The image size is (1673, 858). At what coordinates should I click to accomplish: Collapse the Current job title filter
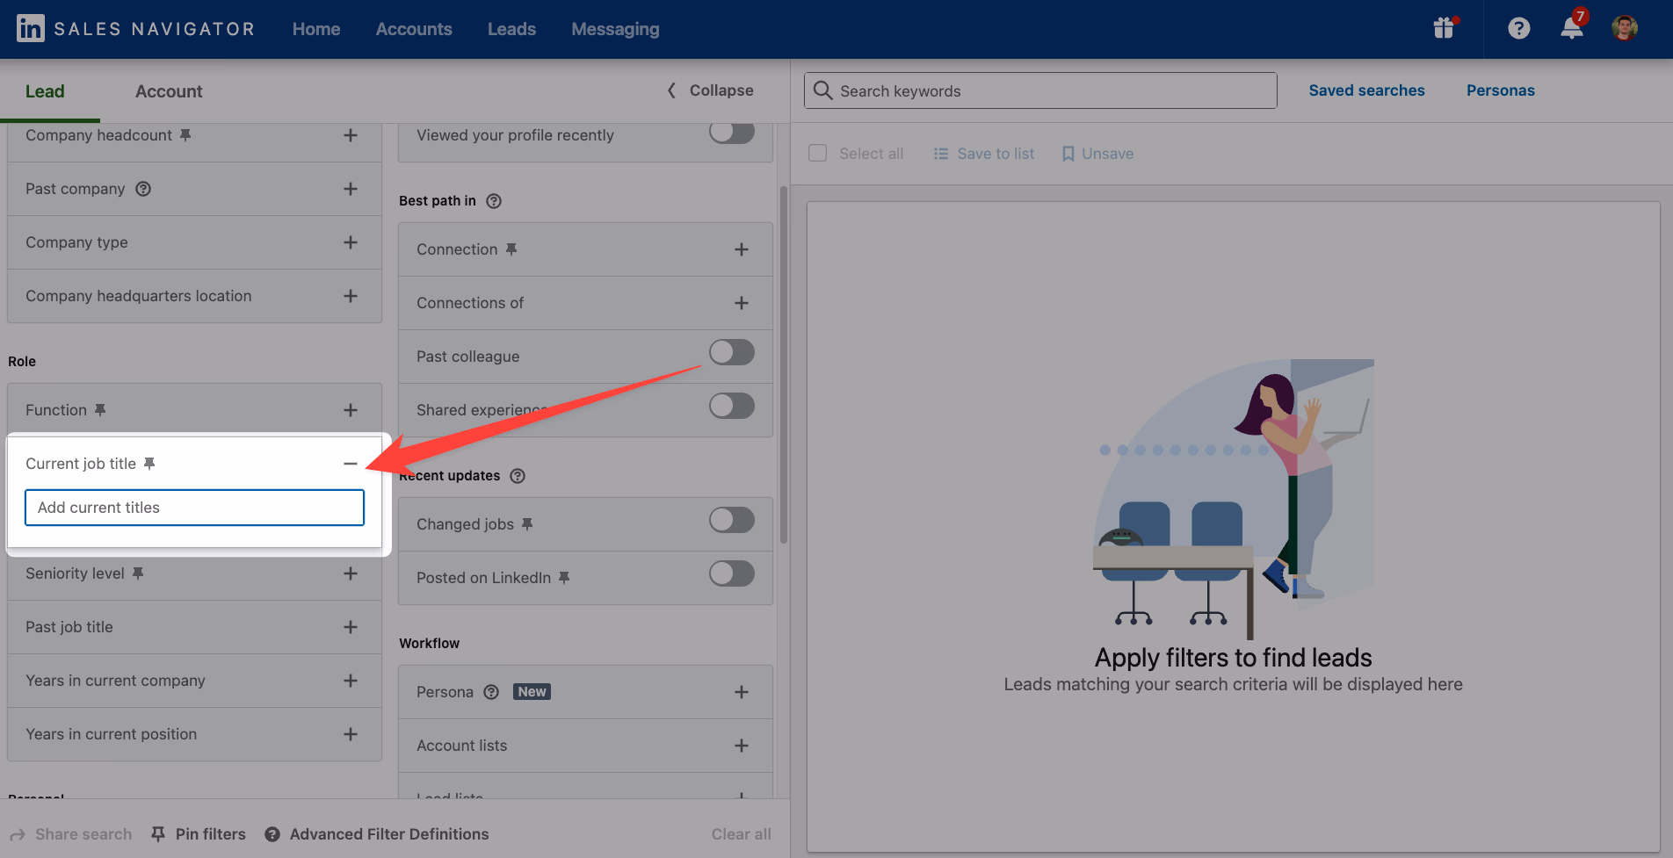pos(351,464)
